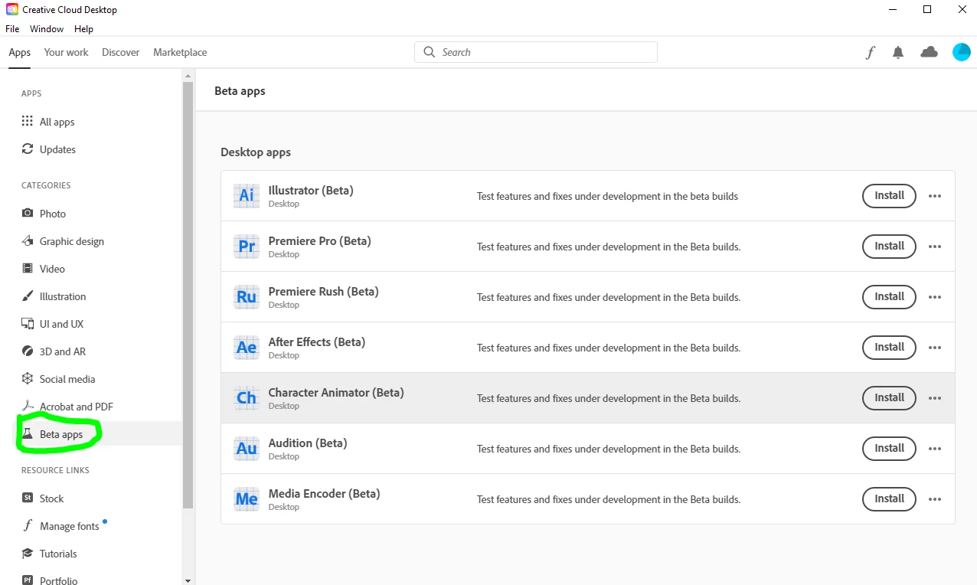Open Updates refresh icon in sidebar
Image resolution: width=977 pixels, height=585 pixels.
tap(28, 149)
